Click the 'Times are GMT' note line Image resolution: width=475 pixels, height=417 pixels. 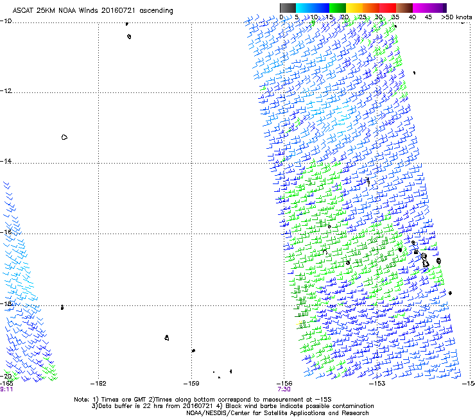pyautogui.click(x=203, y=400)
